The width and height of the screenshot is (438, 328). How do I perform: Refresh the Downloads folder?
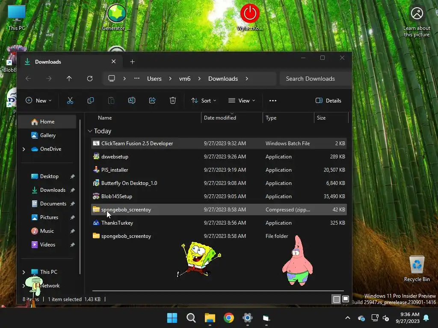tap(90, 79)
